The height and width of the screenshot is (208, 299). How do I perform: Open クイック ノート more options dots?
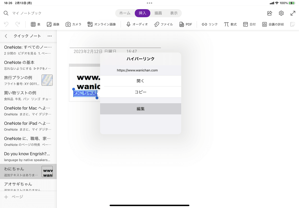click(x=50, y=36)
